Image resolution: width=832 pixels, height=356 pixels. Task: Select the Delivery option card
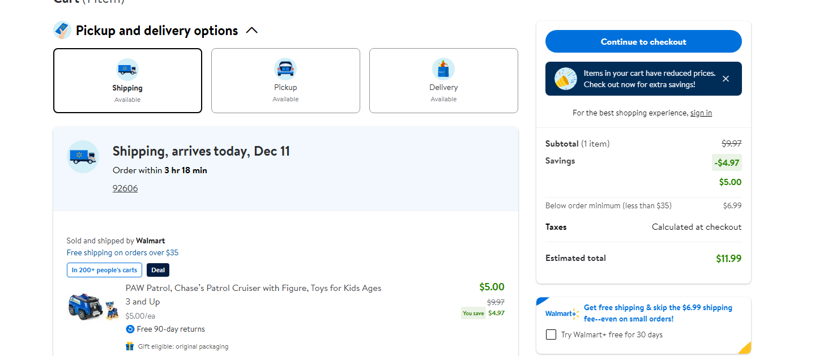(443, 80)
